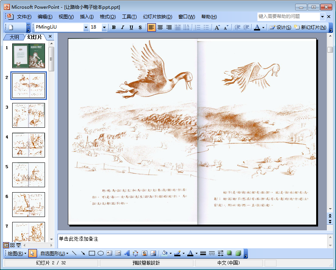Toggle Align Right button
This screenshot has width=336, height=270.
[169, 27]
